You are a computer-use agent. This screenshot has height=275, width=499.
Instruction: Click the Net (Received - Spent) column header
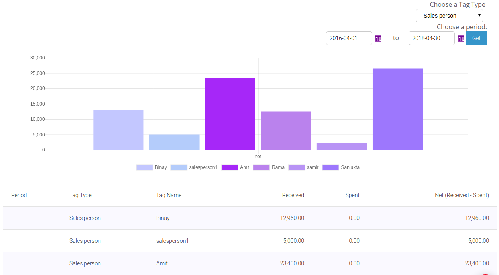pos(462,195)
